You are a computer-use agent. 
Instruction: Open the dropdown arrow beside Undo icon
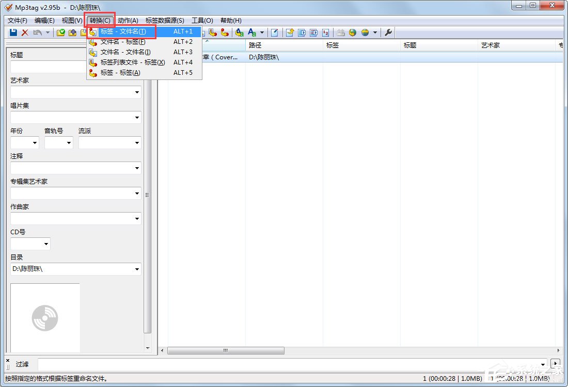(x=48, y=33)
